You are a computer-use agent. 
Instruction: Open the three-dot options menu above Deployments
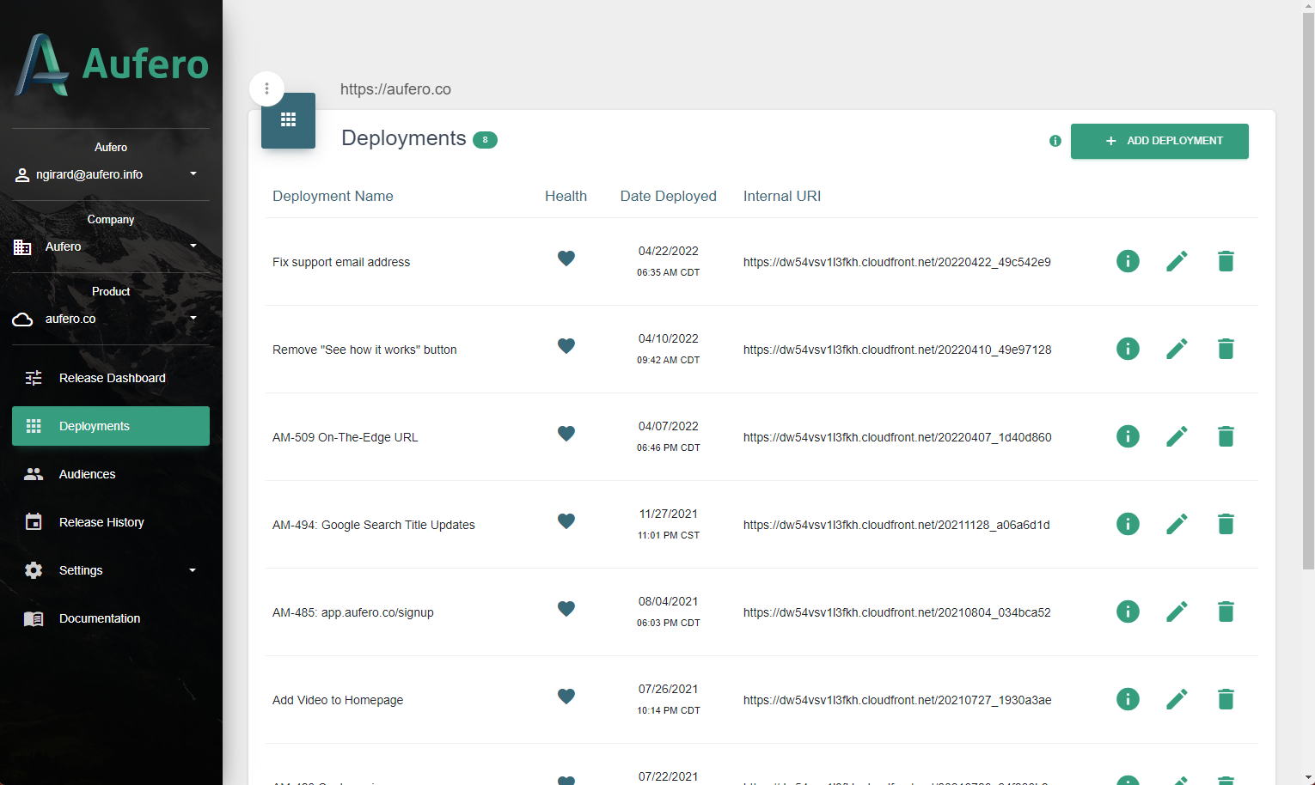tap(266, 88)
